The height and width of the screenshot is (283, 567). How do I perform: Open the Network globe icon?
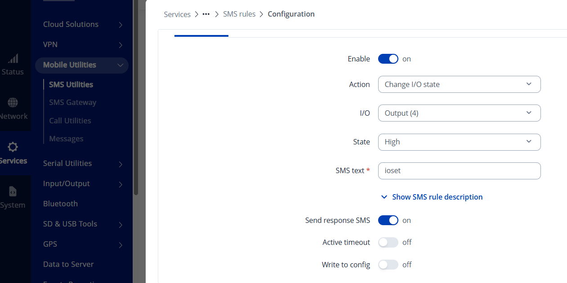coord(13,103)
